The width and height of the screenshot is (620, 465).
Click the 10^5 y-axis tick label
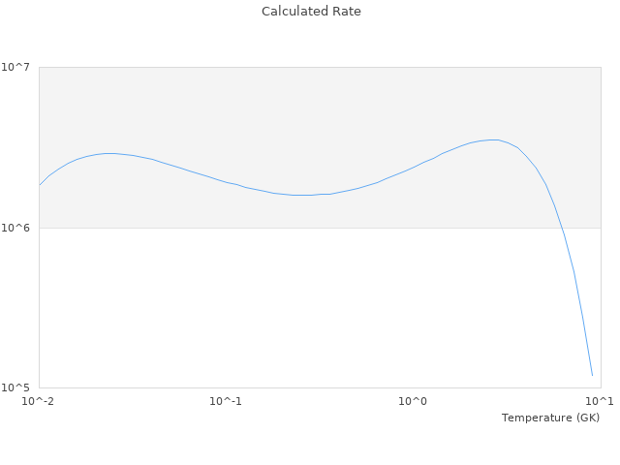click(x=19, y=387)
